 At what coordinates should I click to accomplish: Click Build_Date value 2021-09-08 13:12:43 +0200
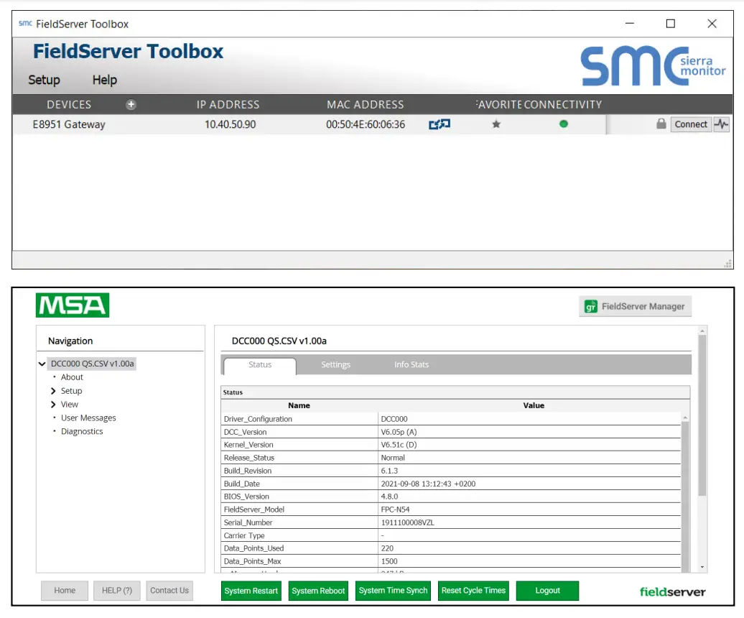pos(428,484)
